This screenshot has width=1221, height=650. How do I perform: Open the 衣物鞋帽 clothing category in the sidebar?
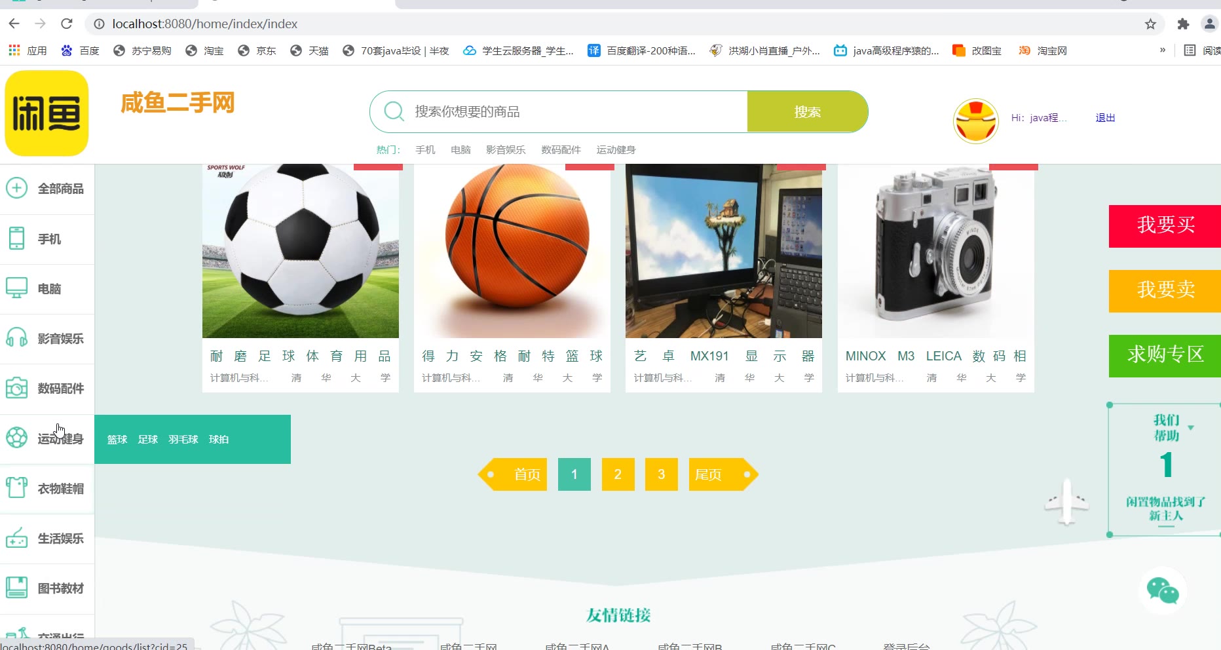pos(47,489)
